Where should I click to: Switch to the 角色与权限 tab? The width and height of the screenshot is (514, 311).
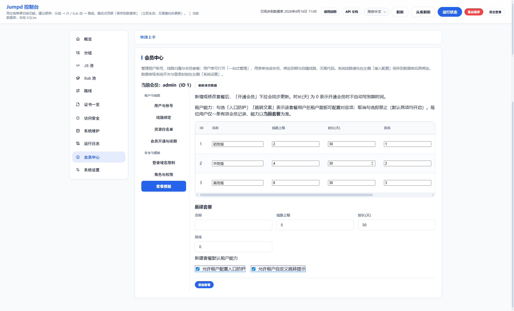[x=163, y=175]
